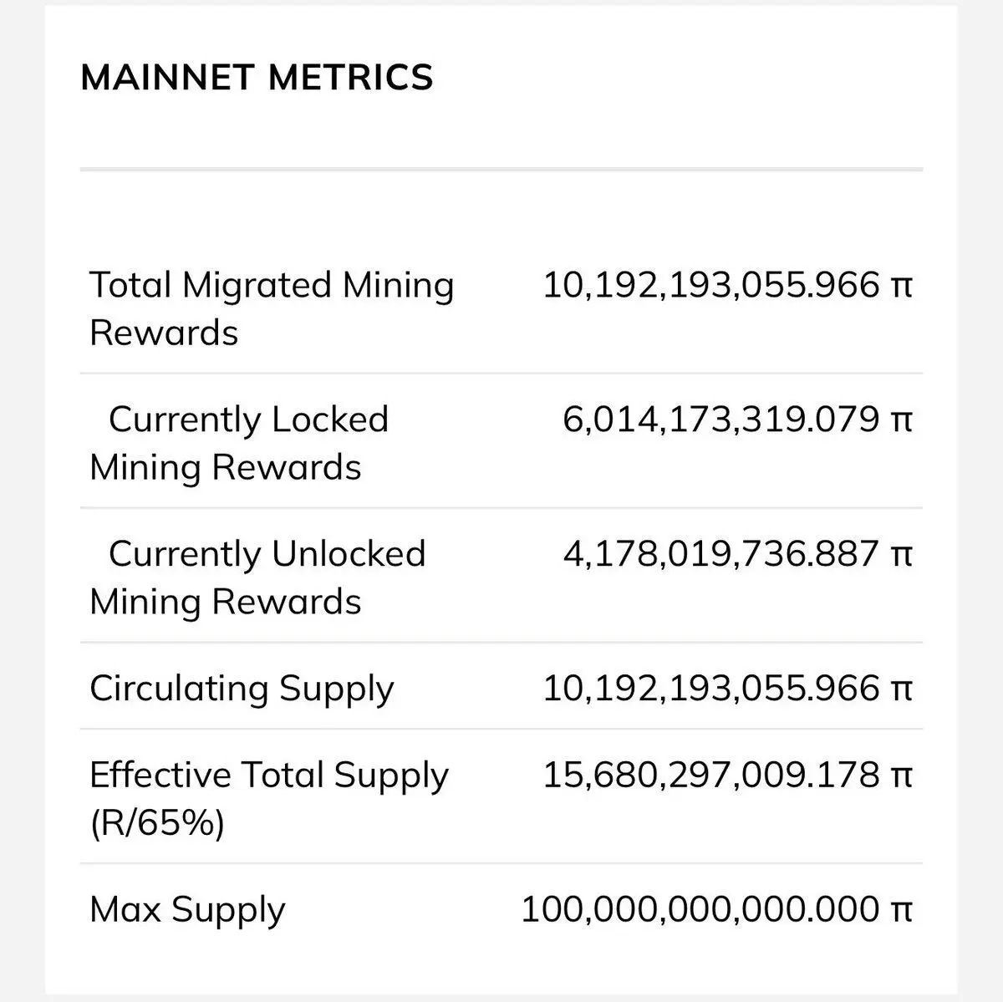This screenshot has width=1003, height=1002.
Task: Select Currently Locked Mining Rewards label
Action: click(x=239, y=443)
